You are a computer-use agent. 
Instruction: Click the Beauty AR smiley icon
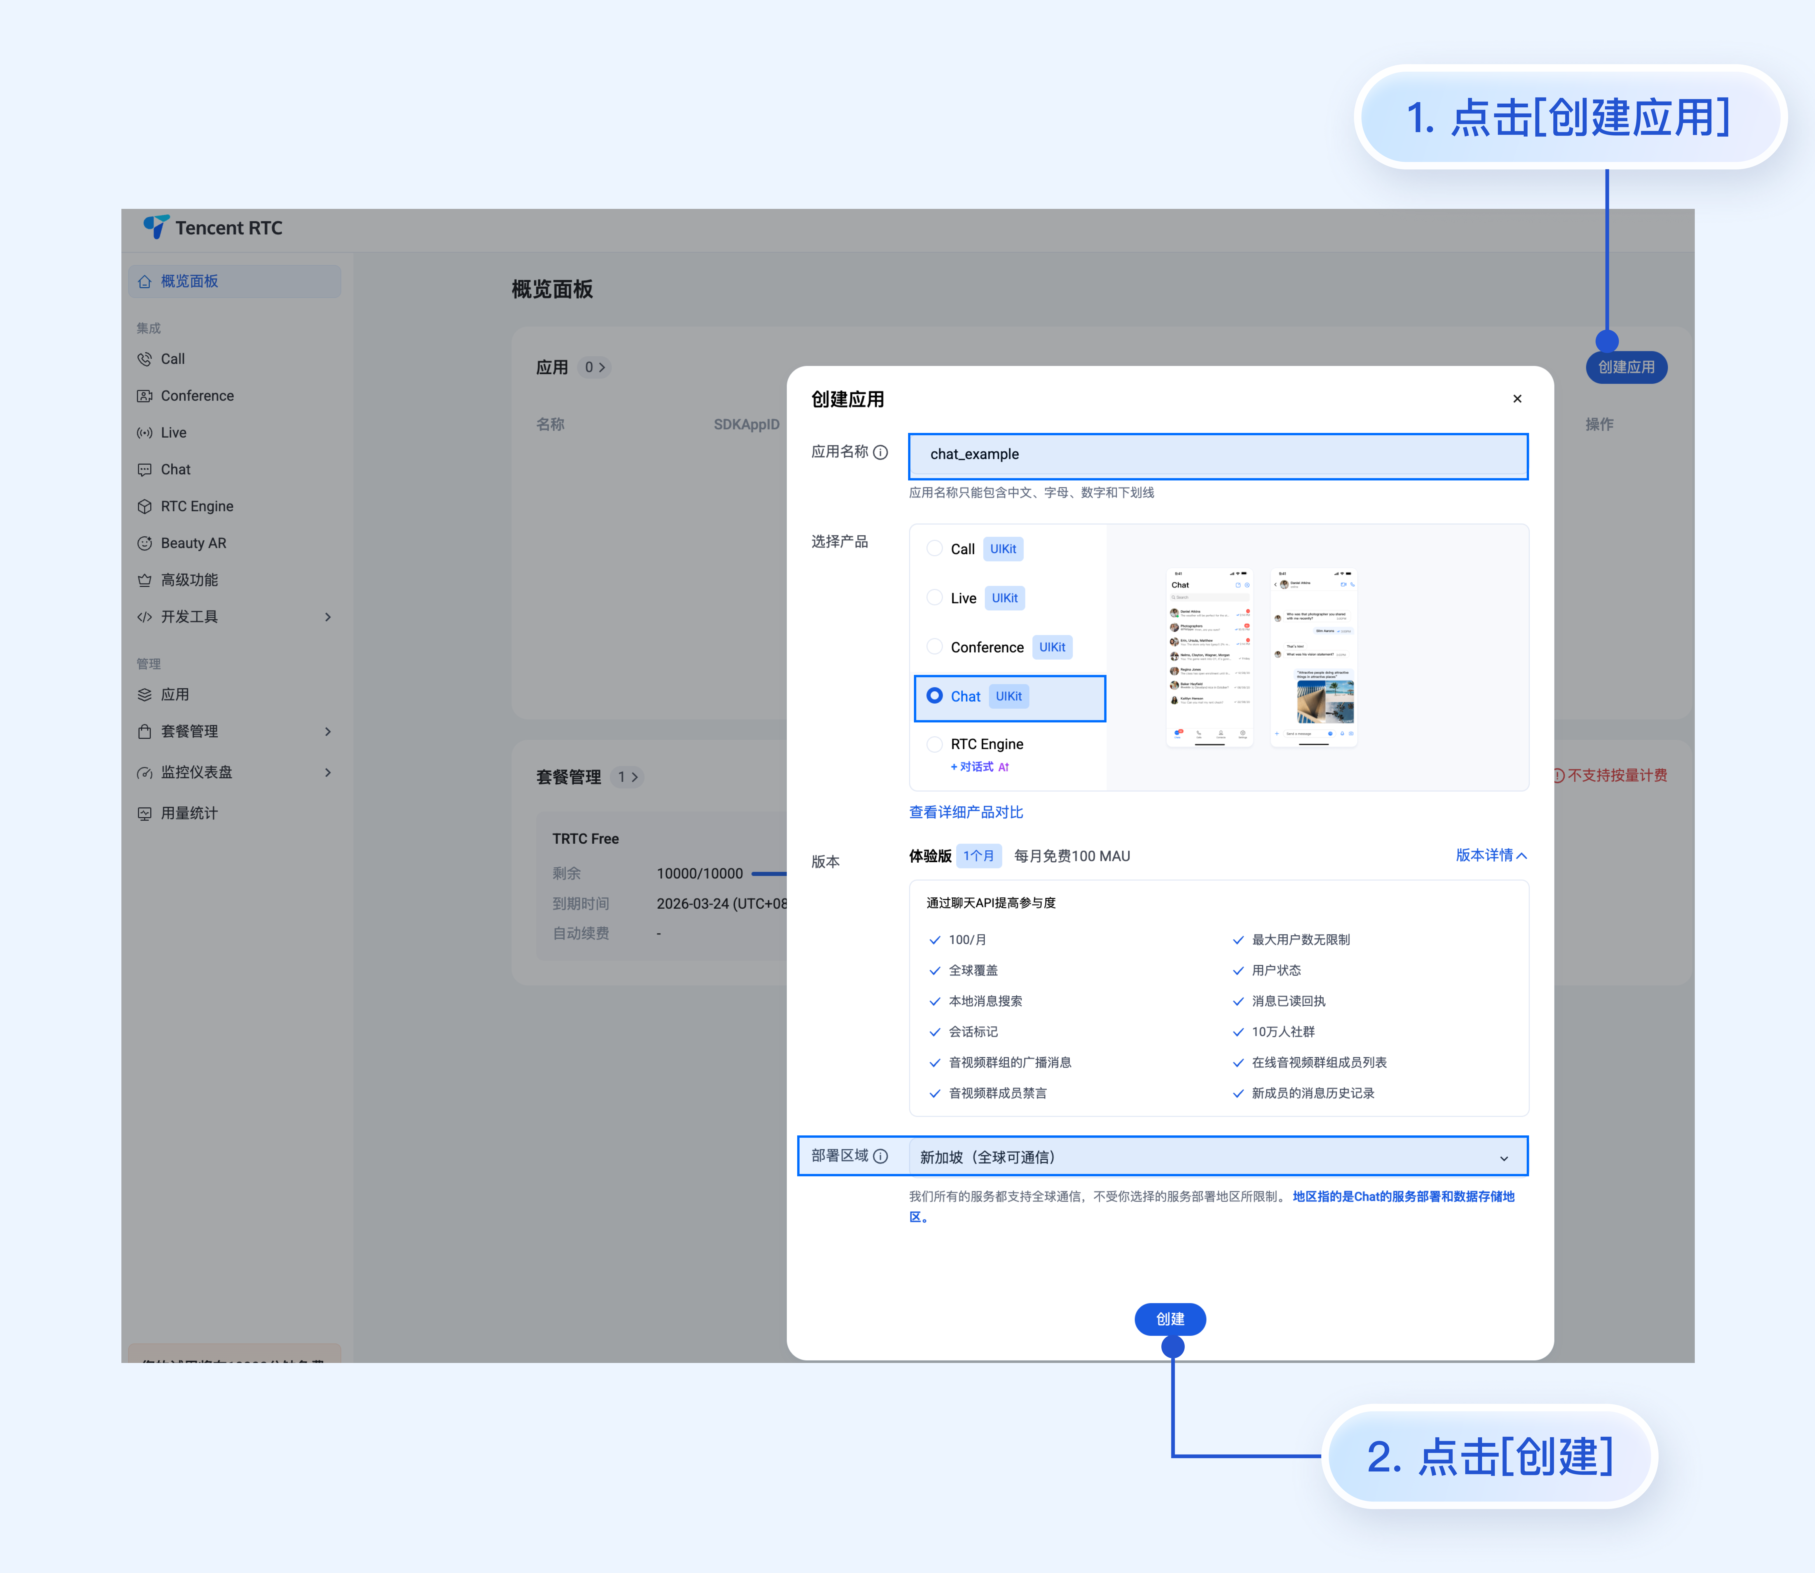[x=145, y=543]
